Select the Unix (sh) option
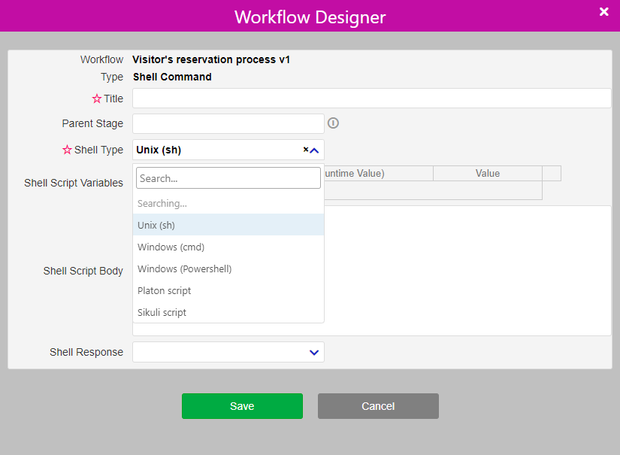The width and height of the screenshot is (620, 455). click(x=156, y=225)
